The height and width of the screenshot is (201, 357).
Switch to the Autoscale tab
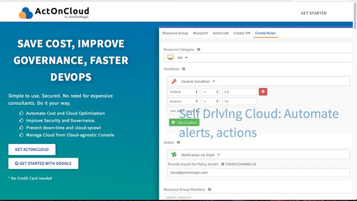(x=220, y=33)
